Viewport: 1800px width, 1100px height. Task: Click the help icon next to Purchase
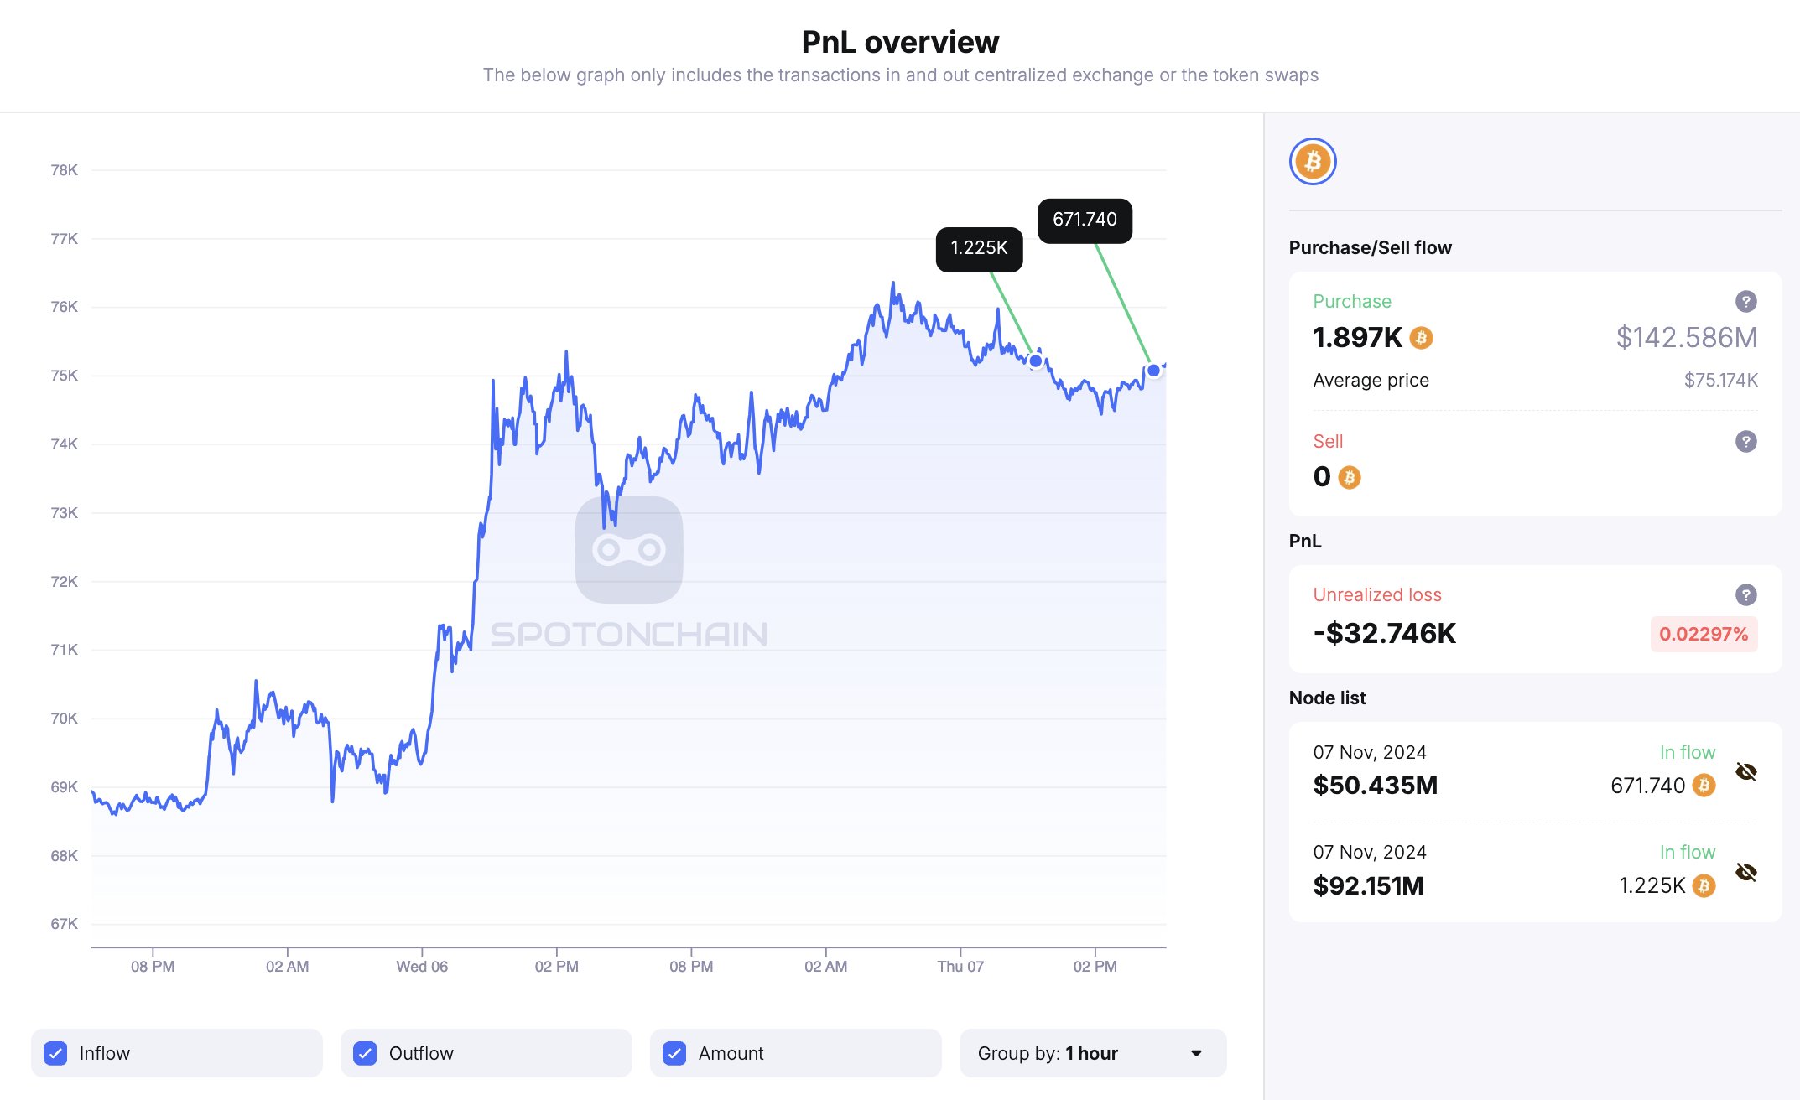[1745, 302]
